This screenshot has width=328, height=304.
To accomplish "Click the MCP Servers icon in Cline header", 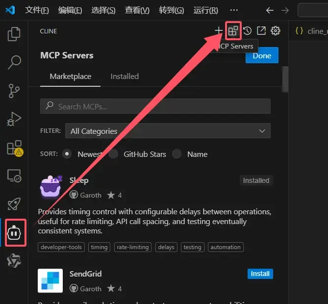I will 233,31.
